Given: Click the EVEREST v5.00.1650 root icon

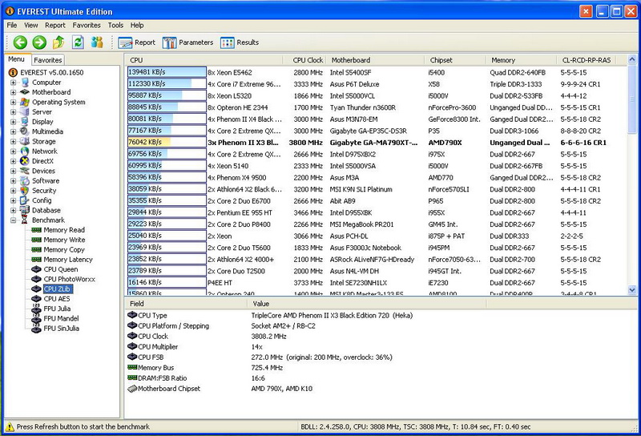Looking at the screenshot, I should click(13, 72).
